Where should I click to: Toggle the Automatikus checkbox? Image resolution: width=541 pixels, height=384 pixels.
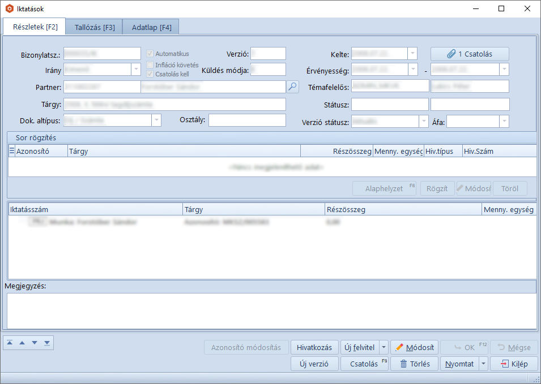tap(150, 54)
